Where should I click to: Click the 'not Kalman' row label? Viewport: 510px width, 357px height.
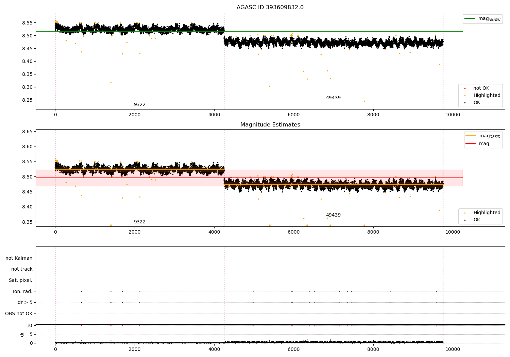(x=19, y=258)
